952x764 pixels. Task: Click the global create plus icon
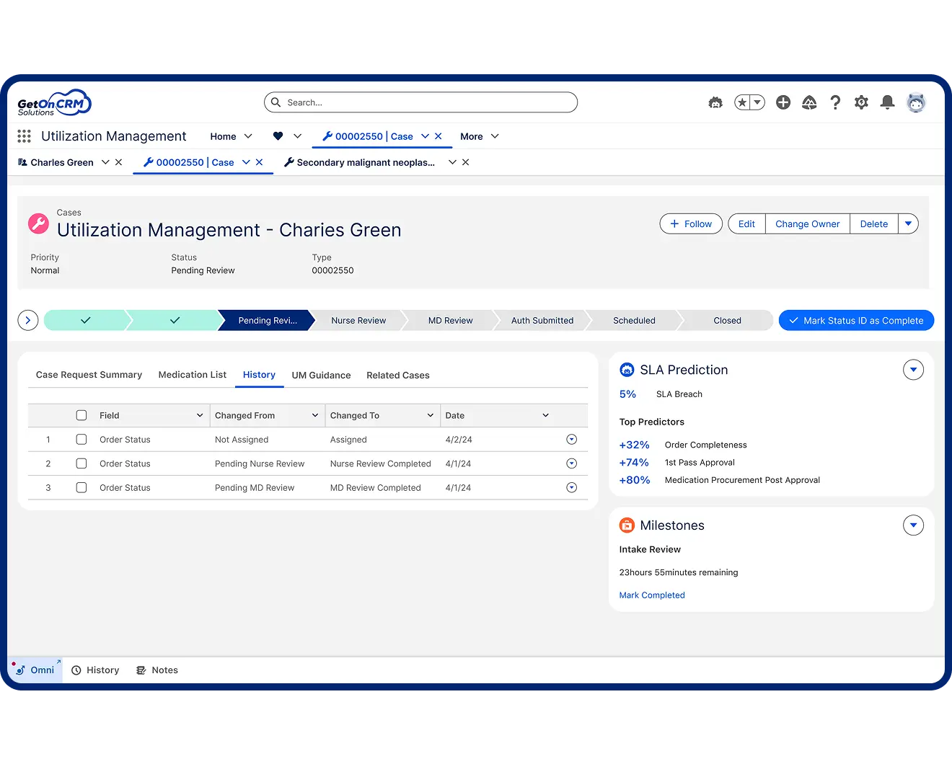(783, 103)
